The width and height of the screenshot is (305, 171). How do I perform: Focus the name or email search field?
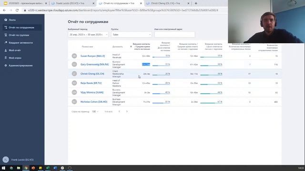(x=174, y=35)
